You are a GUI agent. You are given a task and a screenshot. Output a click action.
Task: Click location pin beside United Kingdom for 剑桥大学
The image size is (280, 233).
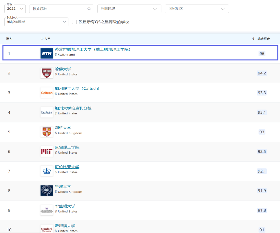coord(56,133)
